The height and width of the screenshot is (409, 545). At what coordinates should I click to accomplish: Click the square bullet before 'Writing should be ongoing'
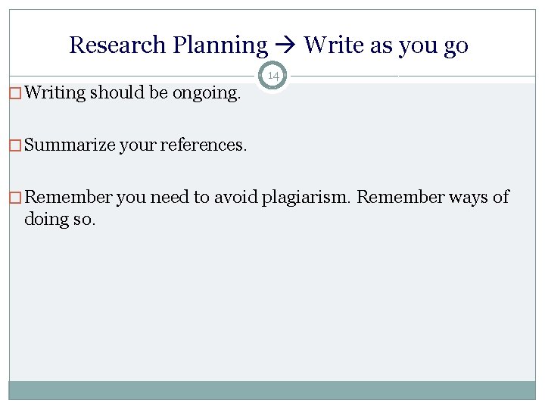coord(16,94)
